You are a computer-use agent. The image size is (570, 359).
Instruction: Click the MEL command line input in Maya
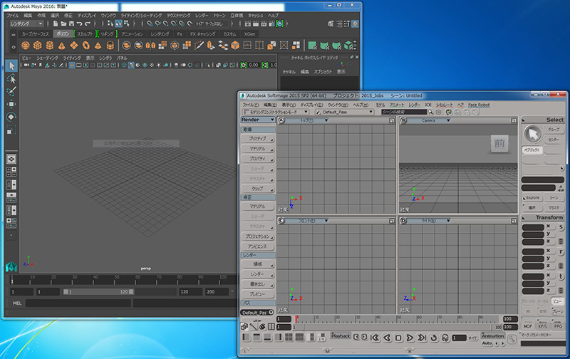78,303
